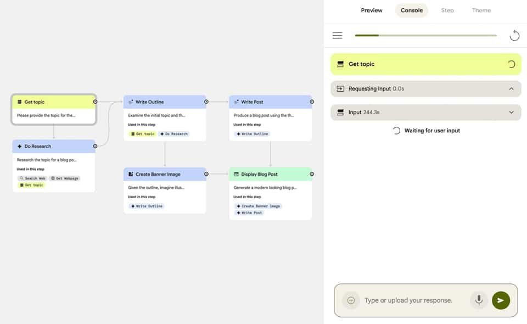The width and height of the screenshot is (527, 324).
Task: Click the output port on Display Blog Post node
Action: tap(312, 174)
